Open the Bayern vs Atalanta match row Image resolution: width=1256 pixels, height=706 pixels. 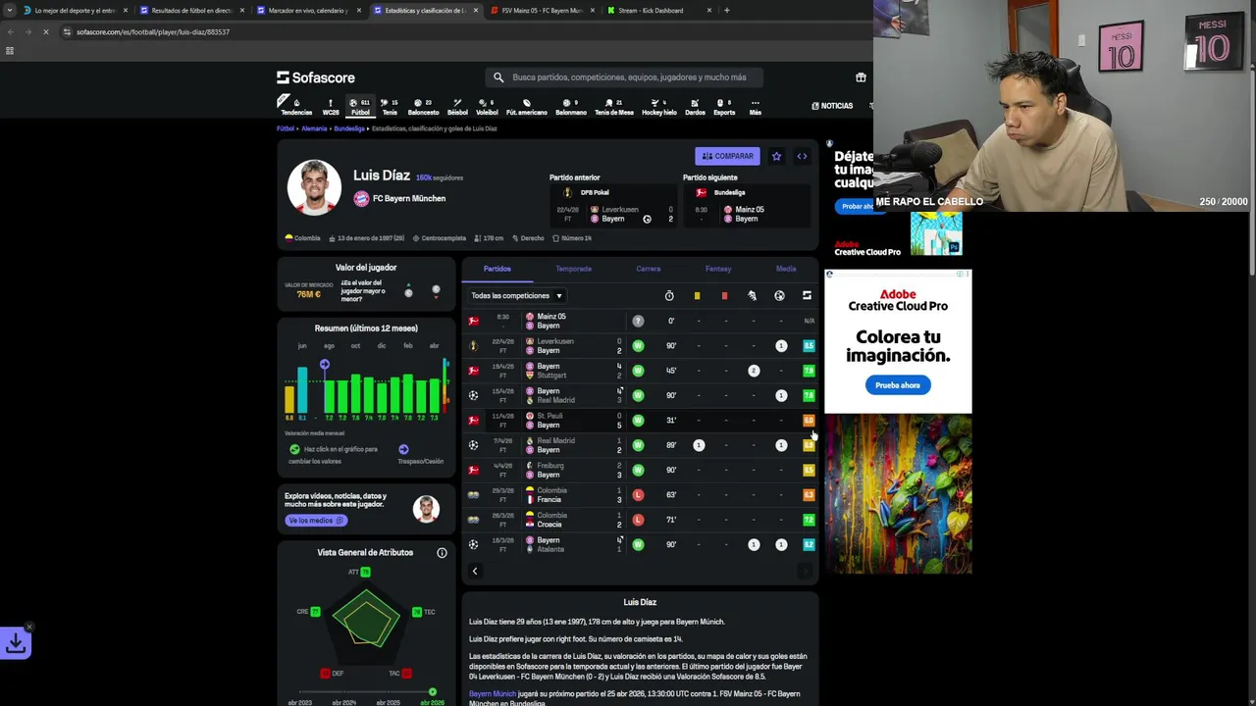[640, 544]
